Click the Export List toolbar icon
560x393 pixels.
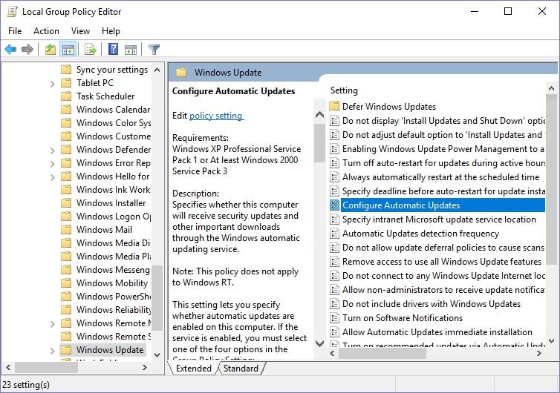[x=91, y=49]
